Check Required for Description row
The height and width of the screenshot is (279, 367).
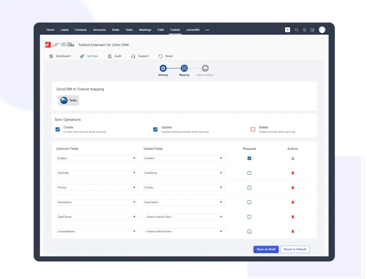coord(249,202)
